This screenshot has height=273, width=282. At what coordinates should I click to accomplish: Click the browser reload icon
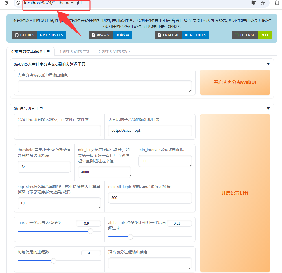point(6,3)
